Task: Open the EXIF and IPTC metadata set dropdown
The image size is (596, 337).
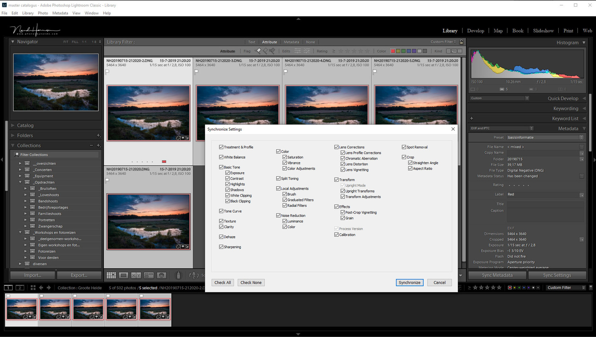Action: [x=501, y=128]
